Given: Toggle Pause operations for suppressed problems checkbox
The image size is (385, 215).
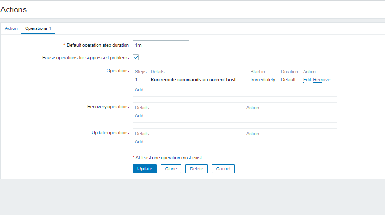Looking at the screenshot, I should pyautogui.click(x=135, y=57).
